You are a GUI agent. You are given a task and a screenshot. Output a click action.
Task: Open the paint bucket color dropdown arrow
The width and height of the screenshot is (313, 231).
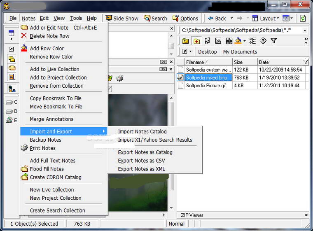pyautogui.click(x=245, y=41)
